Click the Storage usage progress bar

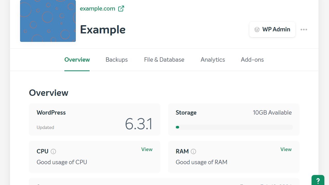pyautogui.click(x=234, y=127)
